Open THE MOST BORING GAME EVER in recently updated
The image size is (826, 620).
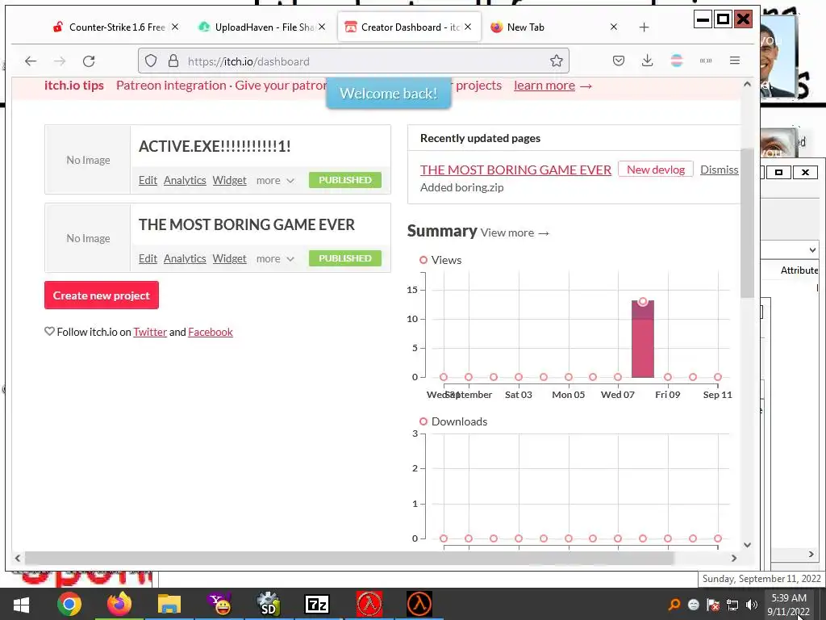click(515, 170)
